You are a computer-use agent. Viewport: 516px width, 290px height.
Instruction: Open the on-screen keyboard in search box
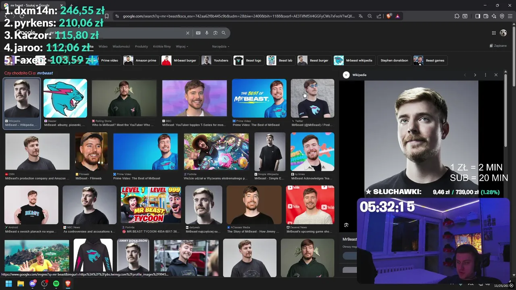(x=198, y=33)
